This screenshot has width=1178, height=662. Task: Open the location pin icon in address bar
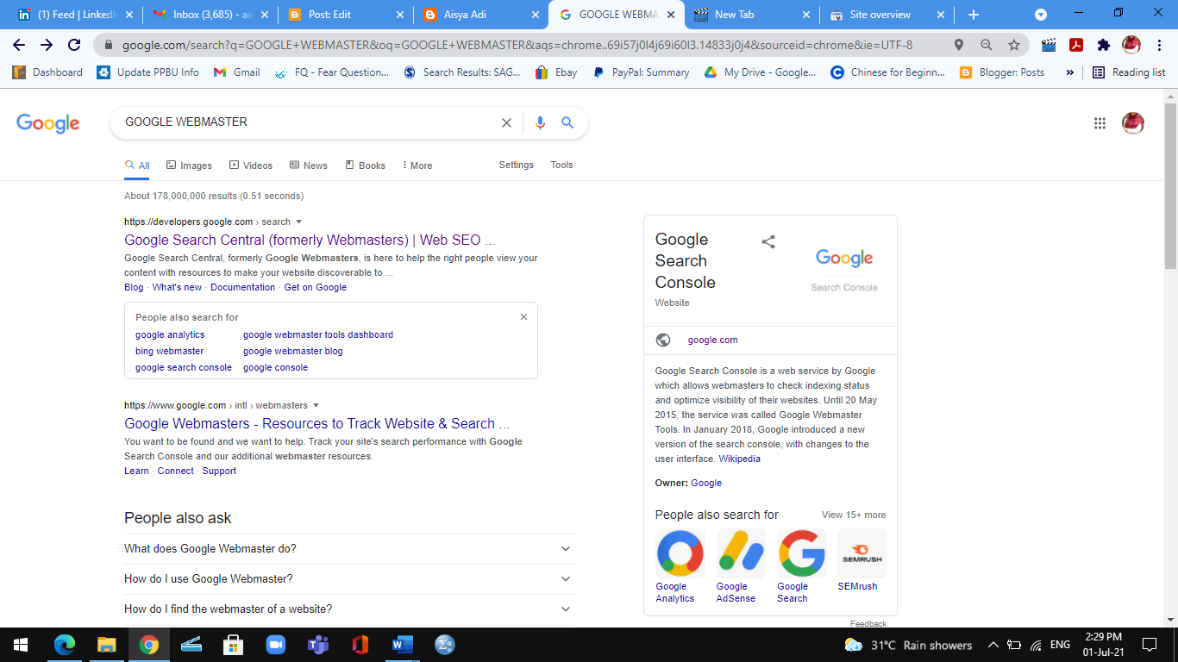point(959,45)
